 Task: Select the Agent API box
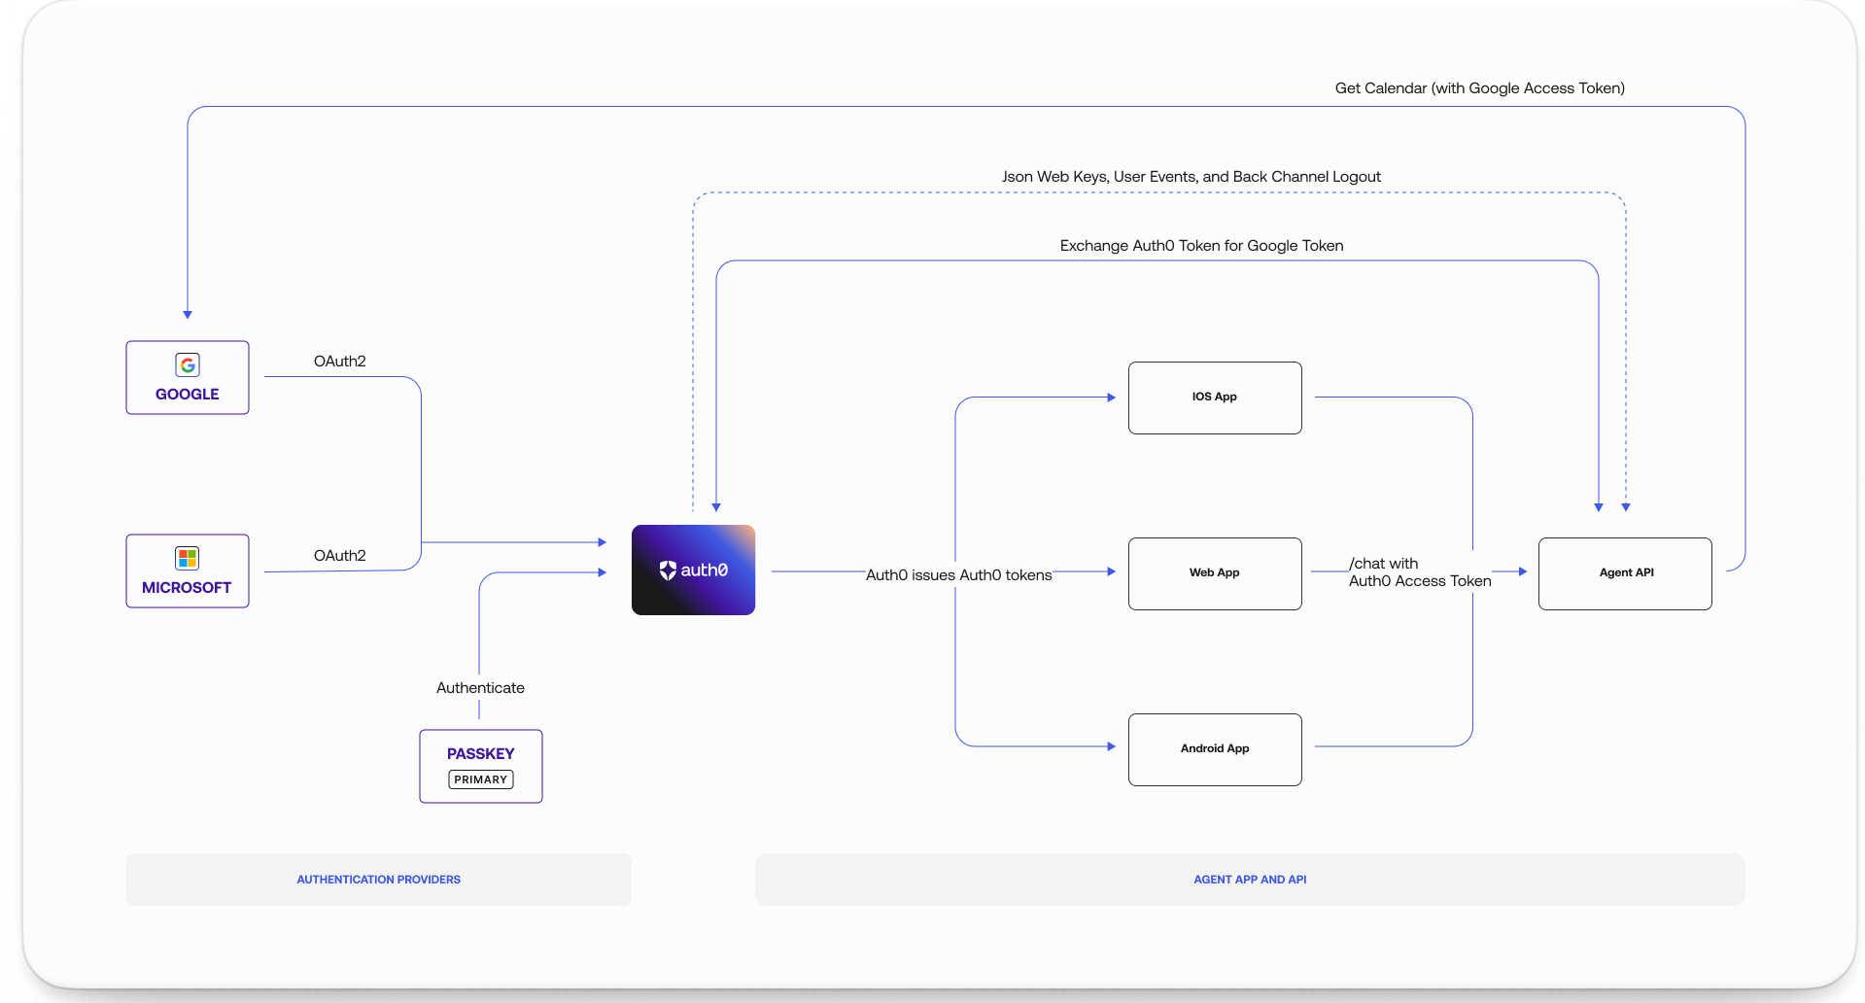pos(1625,573)
